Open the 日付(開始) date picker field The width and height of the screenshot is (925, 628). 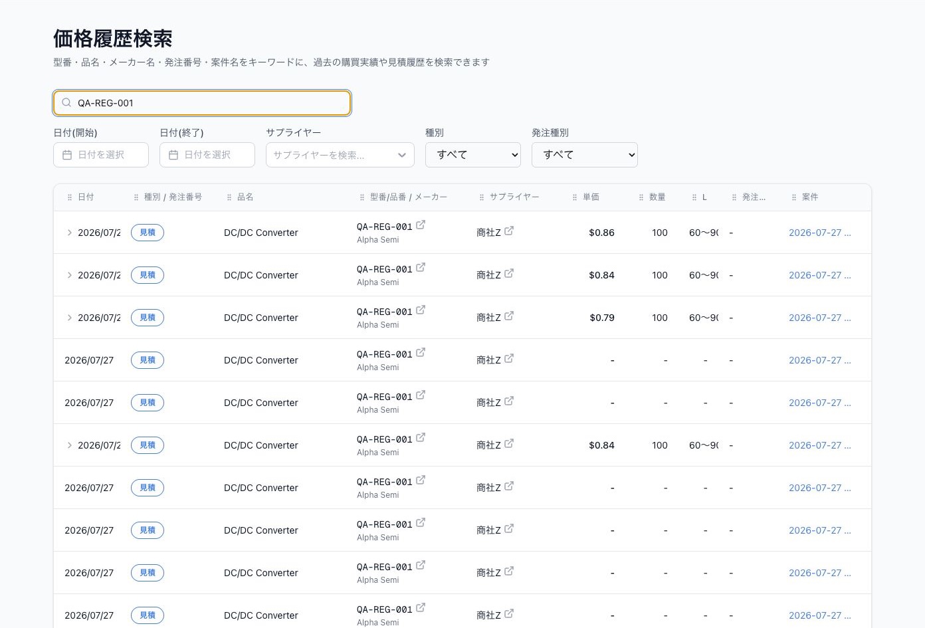(x=101, y=155)
